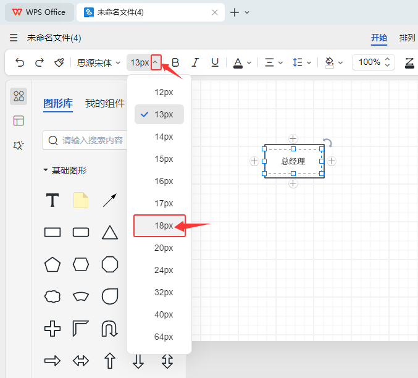
Task: Select the pentagon shape
Action: pos(52,264)
